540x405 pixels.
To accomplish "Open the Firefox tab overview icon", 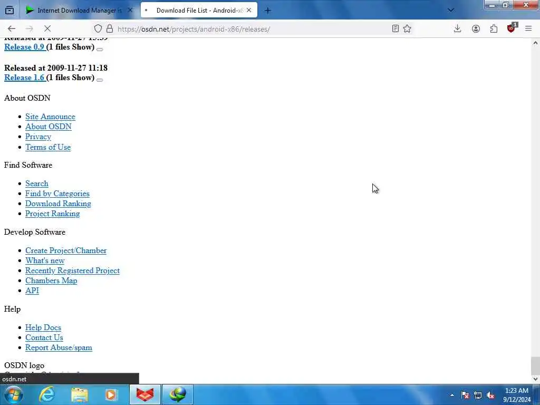I will coord(9,11).
